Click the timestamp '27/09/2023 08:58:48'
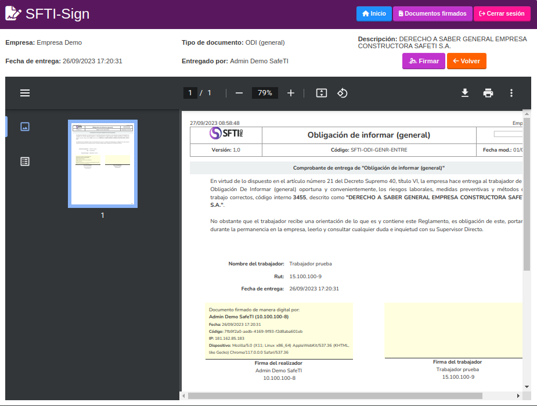The width and height of the screenshot is (537, 406). [x=215, y=123]
